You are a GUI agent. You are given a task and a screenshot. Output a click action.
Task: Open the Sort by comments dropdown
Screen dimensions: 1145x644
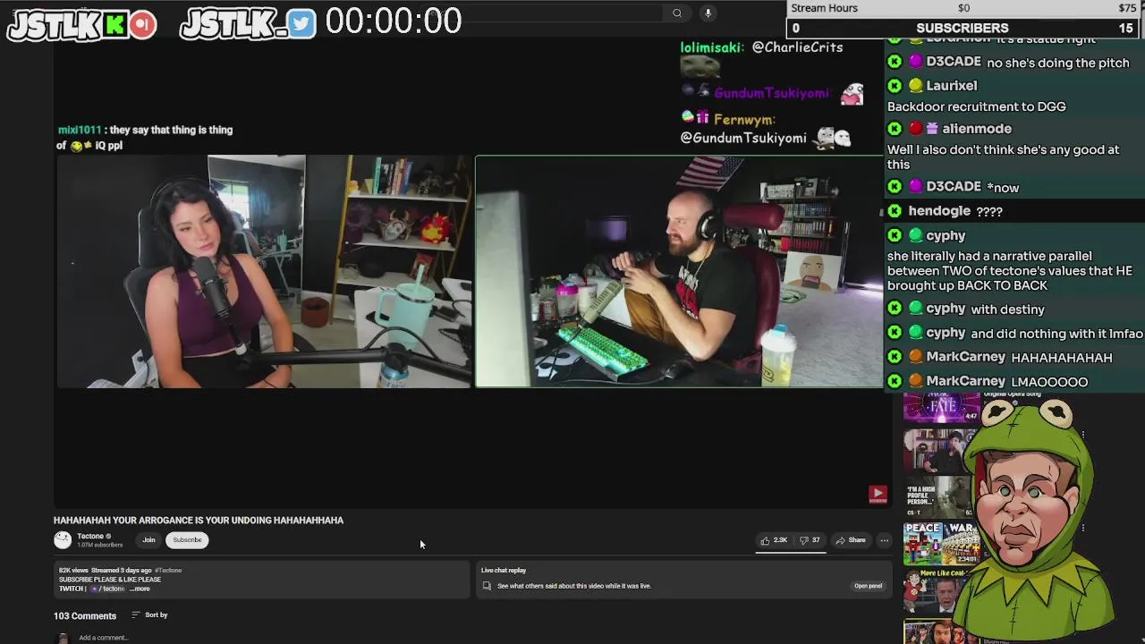pos(149,615)
